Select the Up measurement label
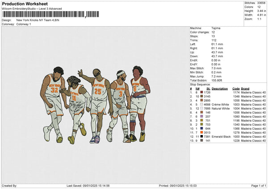This screenshot has width=268, height=189. click(192, 52)
